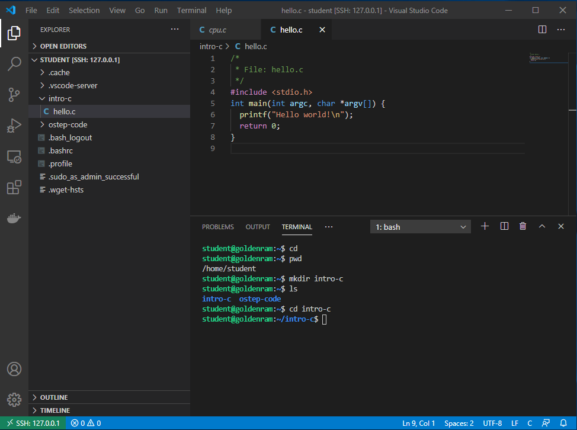Open notifications bell in status bar
Viewport: 577px width, 430px height.
pos(563,423)
